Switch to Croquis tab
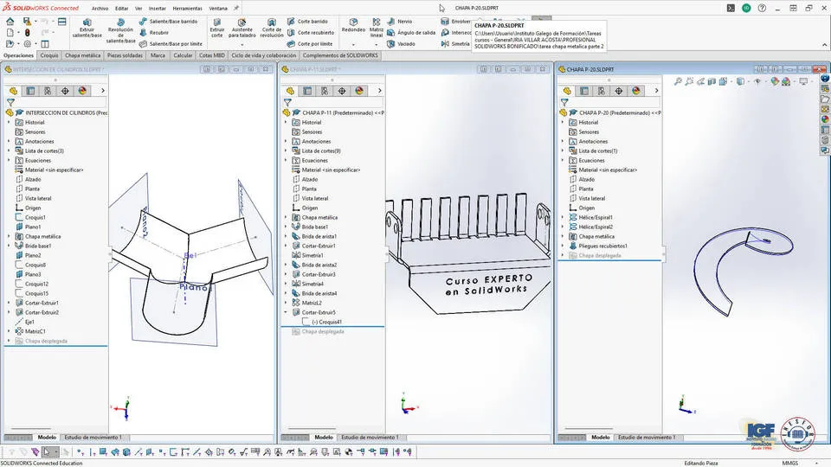The image size is (831, 467). click(x=49, y=55)
